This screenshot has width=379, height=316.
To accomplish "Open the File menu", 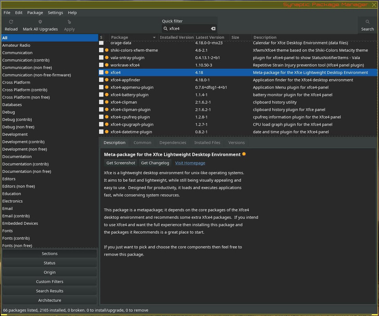I will (x=7, y=13).
